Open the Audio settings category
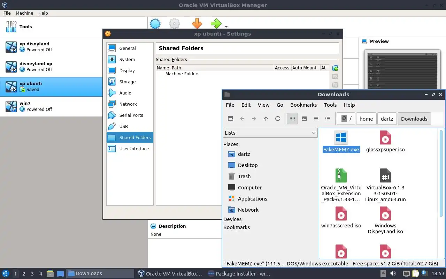Image resolution: width=446 pixels, height=279 pixels. [130, 93]
